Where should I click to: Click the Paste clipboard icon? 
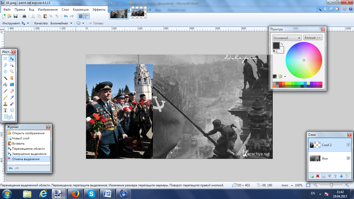pyautogui.click(x=45, y=16)
